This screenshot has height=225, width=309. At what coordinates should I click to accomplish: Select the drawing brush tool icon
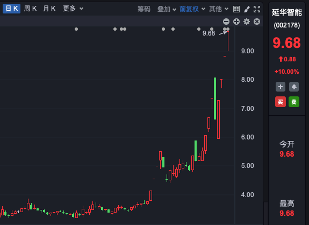(x=247, y=9)
